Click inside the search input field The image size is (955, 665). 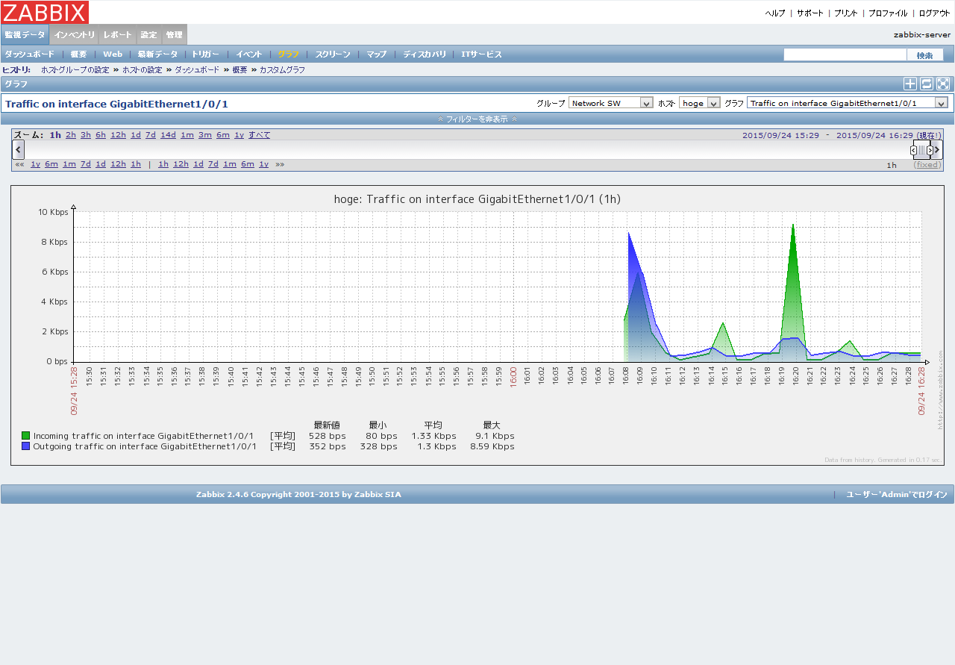pyautogui.click(x=845, y=54)
